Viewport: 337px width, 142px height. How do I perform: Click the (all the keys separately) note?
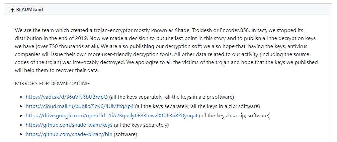click(x=142, y=125)
